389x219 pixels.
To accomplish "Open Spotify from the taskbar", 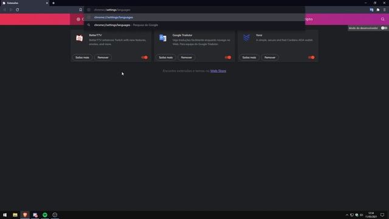I will tap(45, 215).
